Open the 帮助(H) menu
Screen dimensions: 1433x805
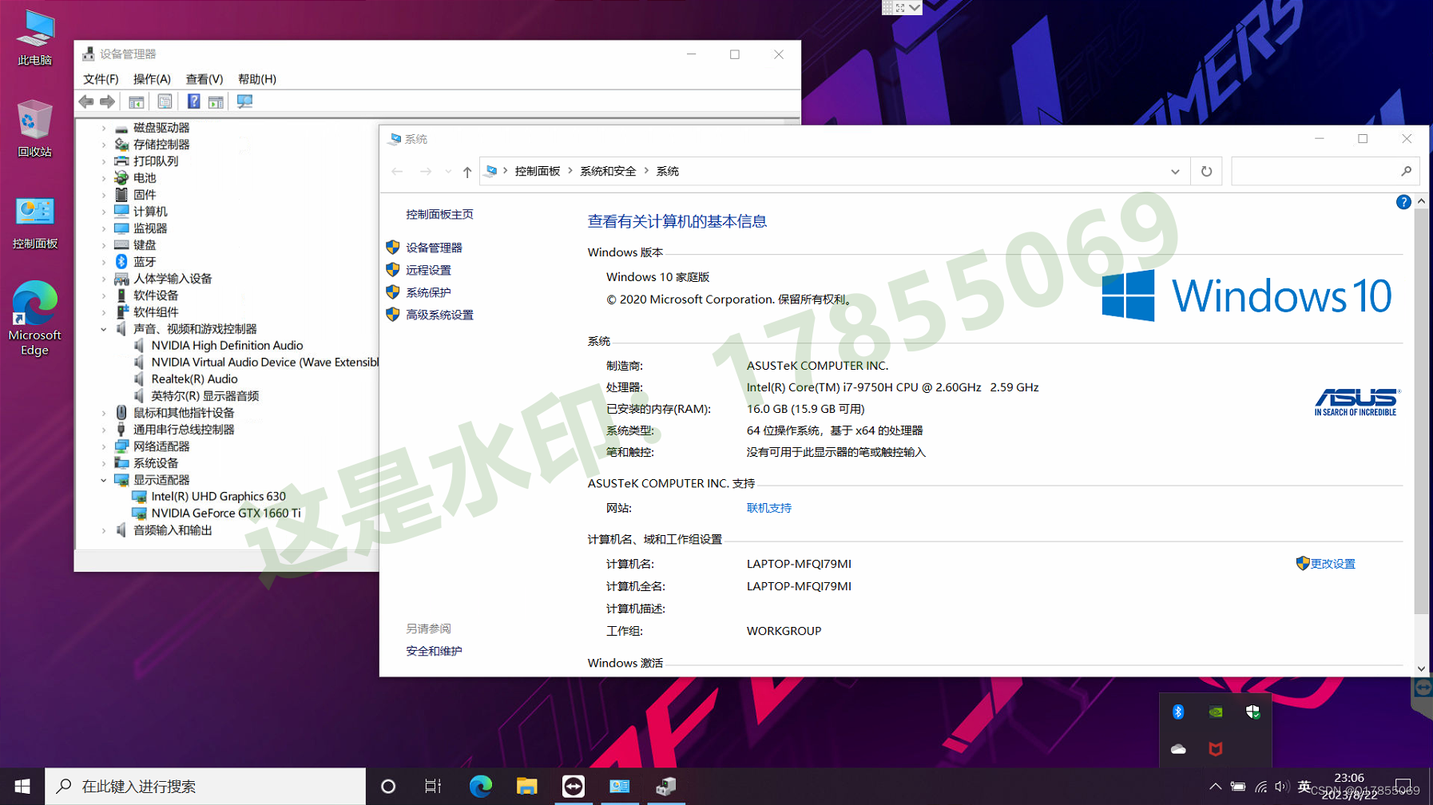[x=257, y=79]
